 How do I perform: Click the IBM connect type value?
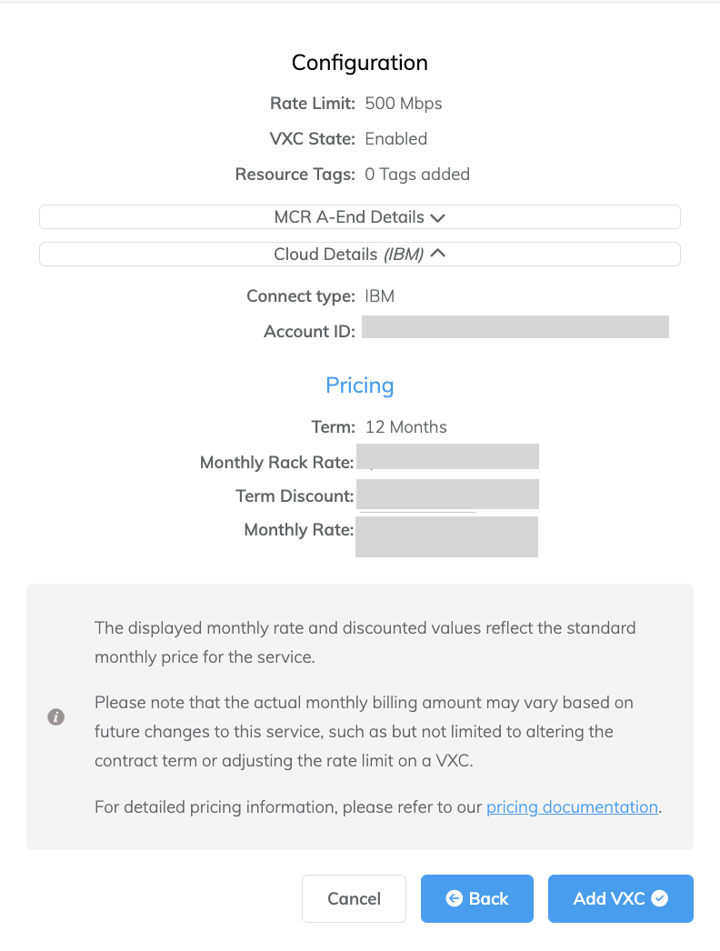(379, 296)
